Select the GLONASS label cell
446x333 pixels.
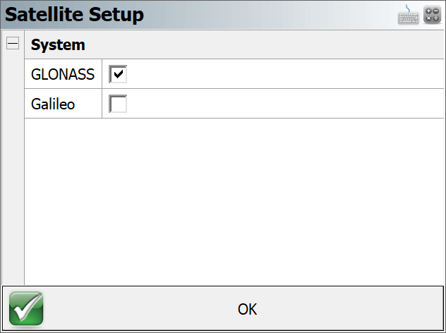tap(63, 74)
